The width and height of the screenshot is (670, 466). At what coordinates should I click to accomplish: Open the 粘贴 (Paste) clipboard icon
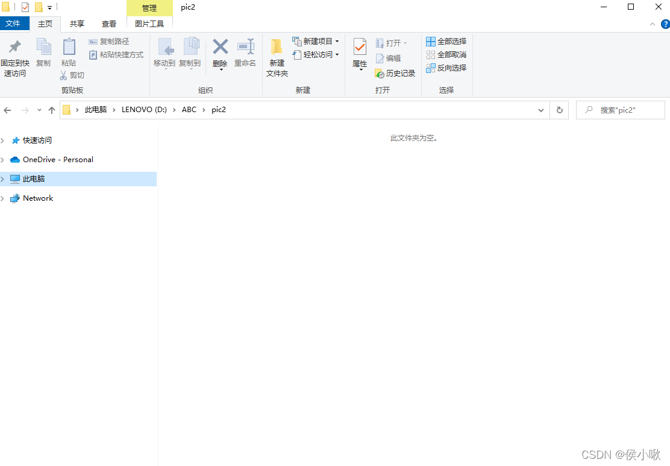(x=69, y=53)
